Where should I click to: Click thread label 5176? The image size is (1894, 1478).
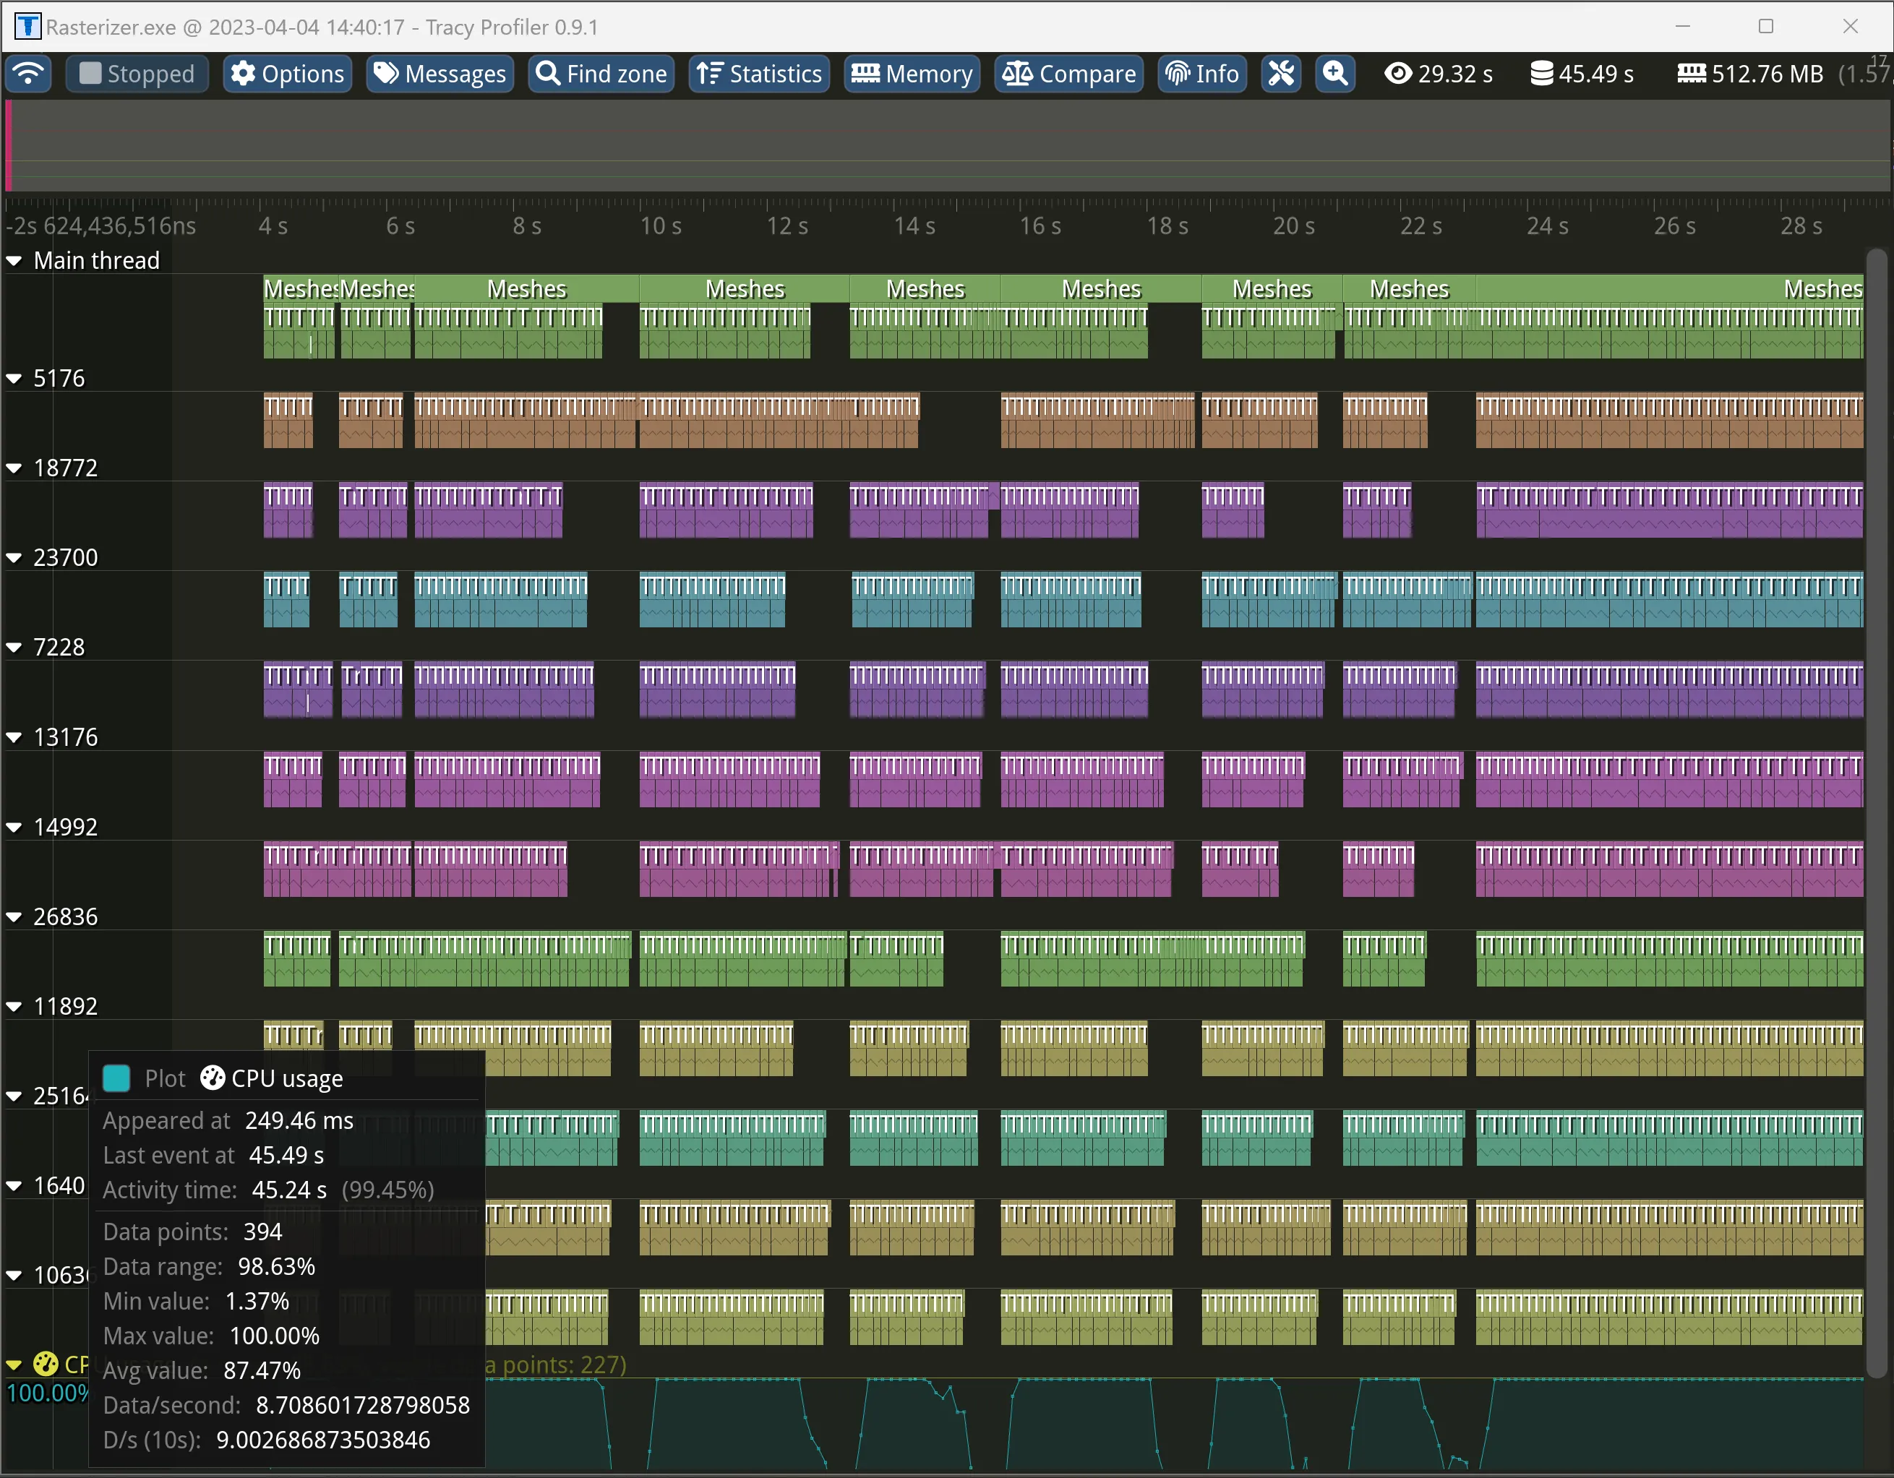(x=59, y=379)
